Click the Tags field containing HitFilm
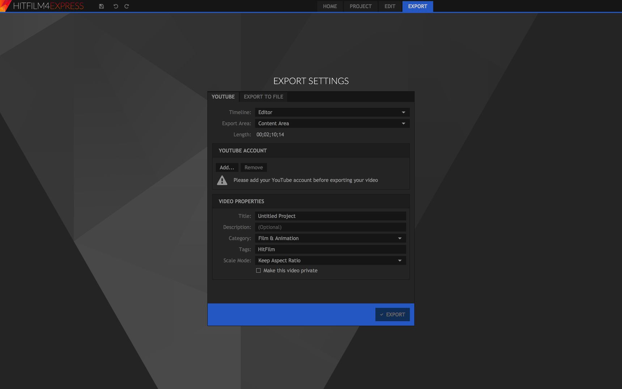This screenshot has width=622, height=389. tap(331, 249)
